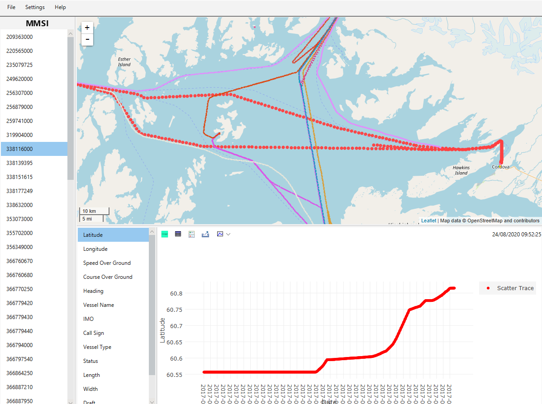
Task: Toggle Scatter Trace red legend marker
Action: point(488,288)
